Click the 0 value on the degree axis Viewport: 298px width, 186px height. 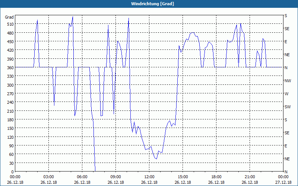pyautogui.click(x=13, y=172)
